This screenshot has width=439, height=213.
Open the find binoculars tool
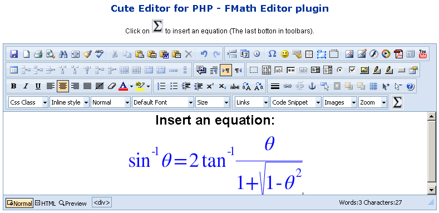(63, 54)
